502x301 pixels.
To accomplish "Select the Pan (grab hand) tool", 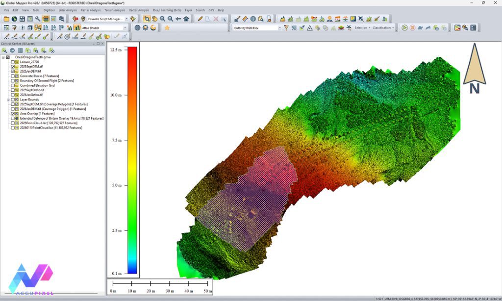I will pyautogui.click(x=154, y=19).
